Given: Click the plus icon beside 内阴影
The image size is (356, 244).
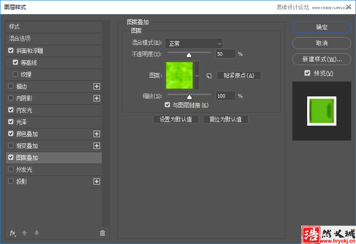Looking at the screenshot, I should pyautogui.click(x=97, y=98).
